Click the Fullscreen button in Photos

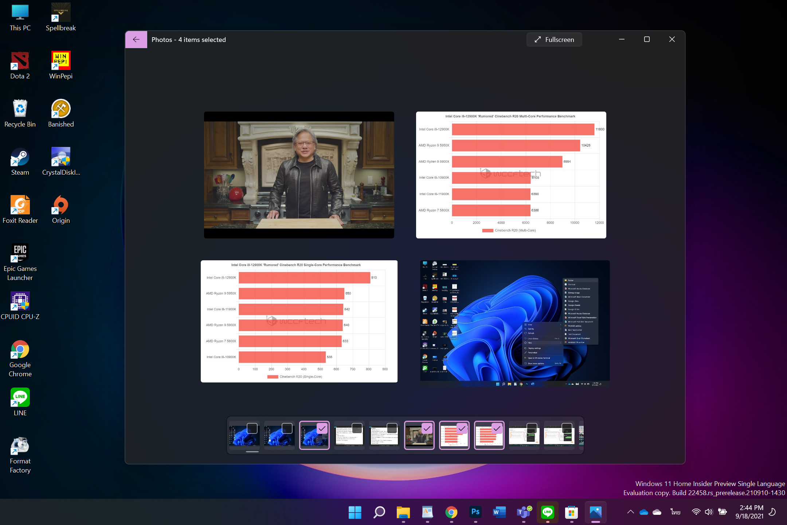click(x=554, y=39)
